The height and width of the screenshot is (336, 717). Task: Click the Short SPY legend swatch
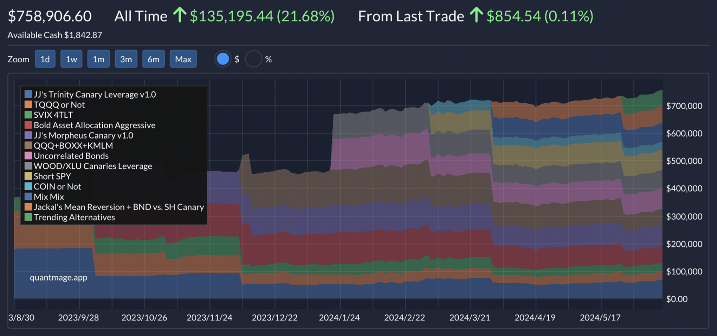28,176
